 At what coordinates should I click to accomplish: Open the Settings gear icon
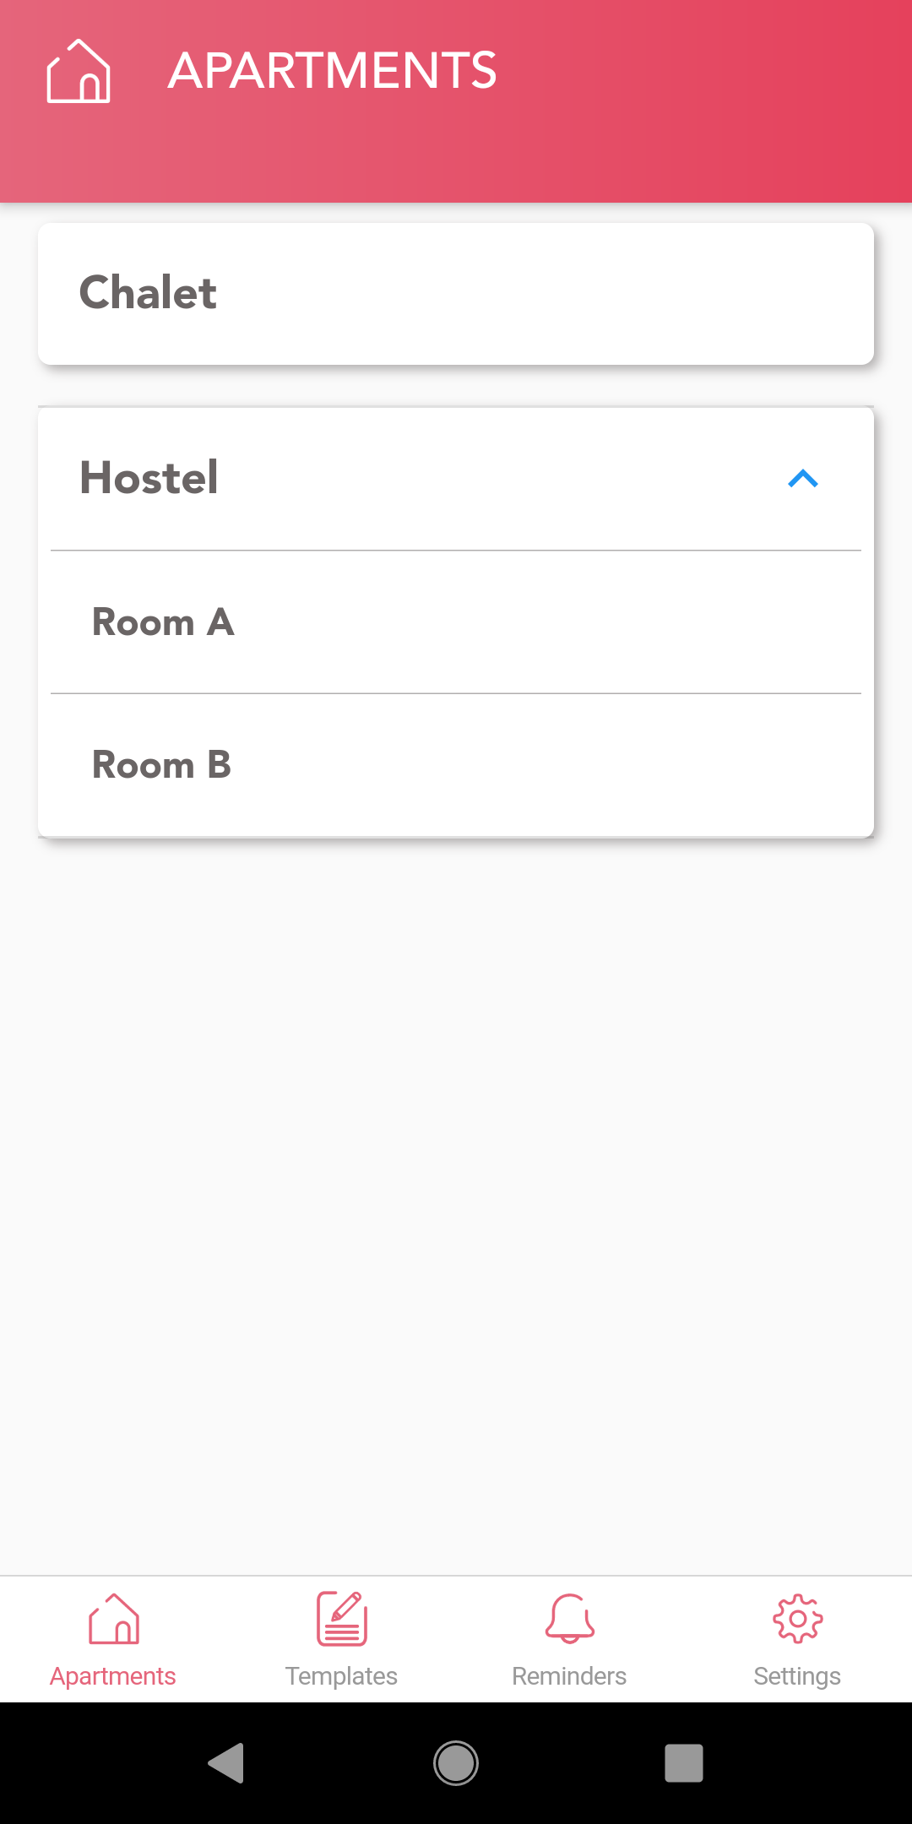[x=797, y=1619]
